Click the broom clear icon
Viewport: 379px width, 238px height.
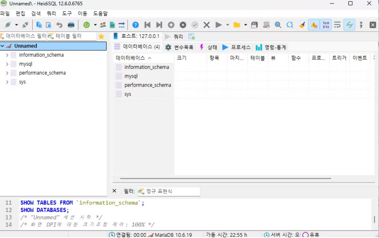(x=302, y=25)
